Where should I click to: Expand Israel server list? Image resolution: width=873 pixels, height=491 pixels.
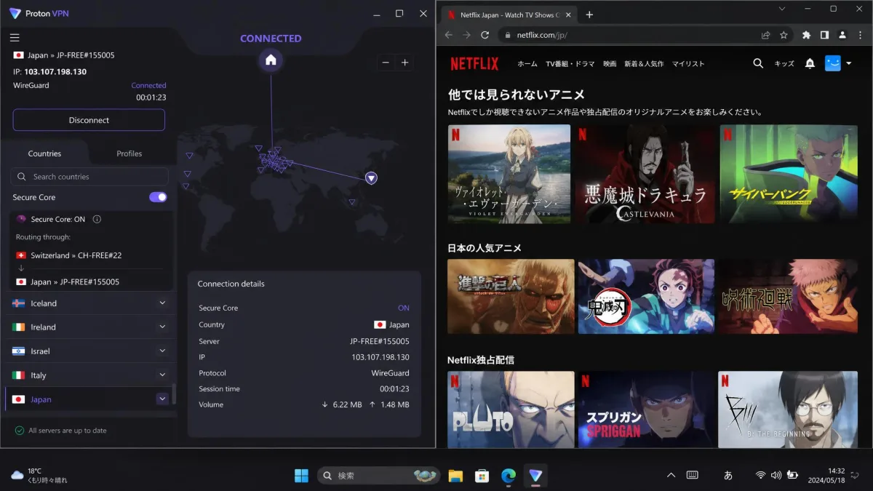(x=162, y=351)
